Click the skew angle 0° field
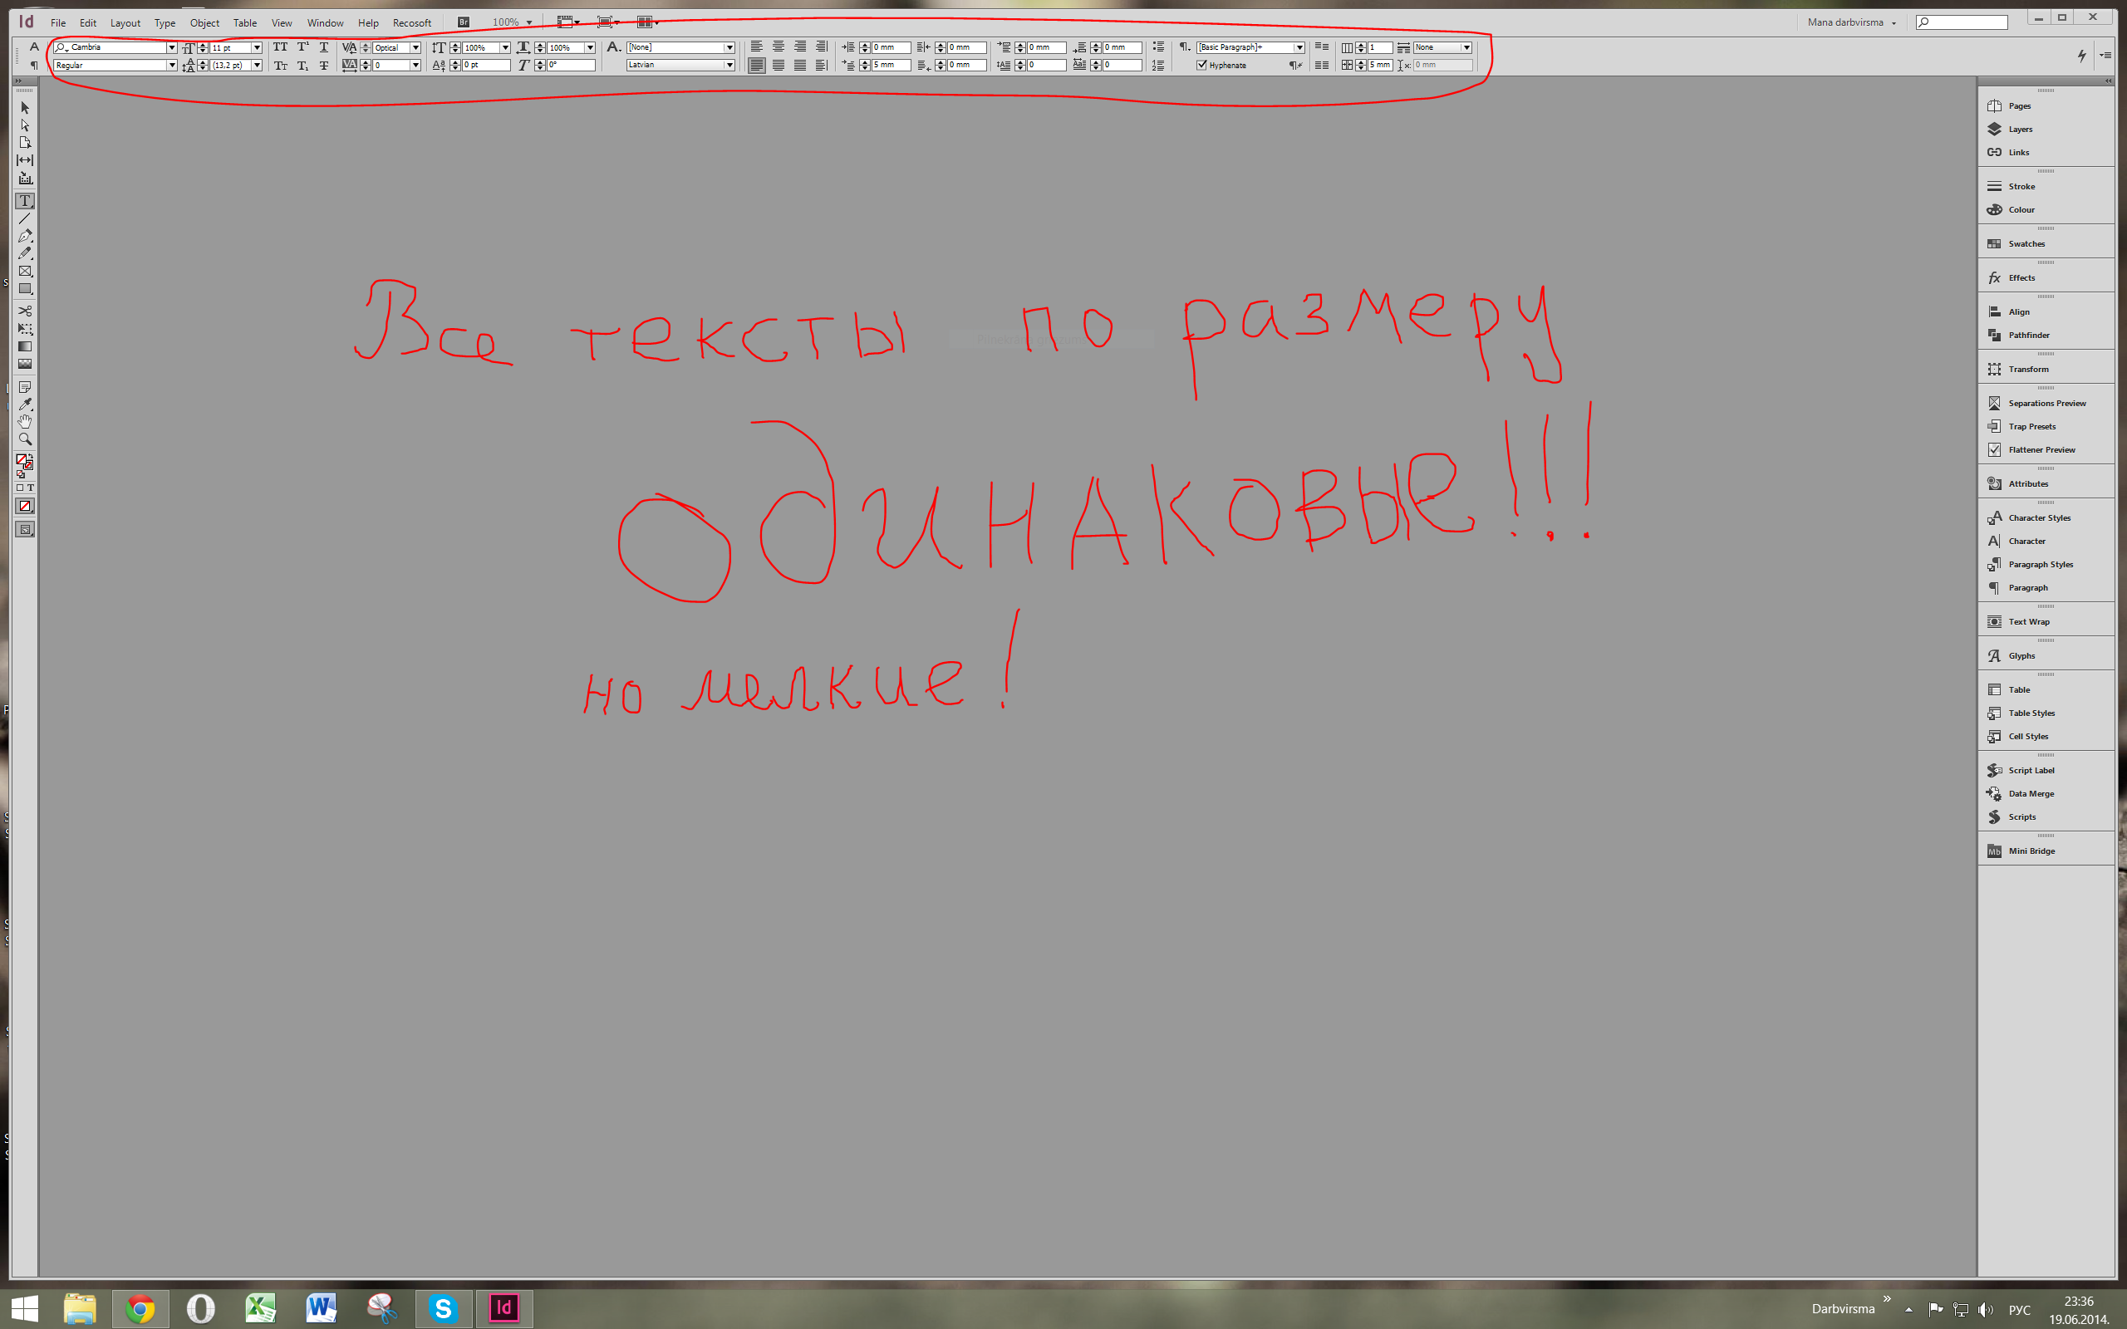 click(572, 65)
